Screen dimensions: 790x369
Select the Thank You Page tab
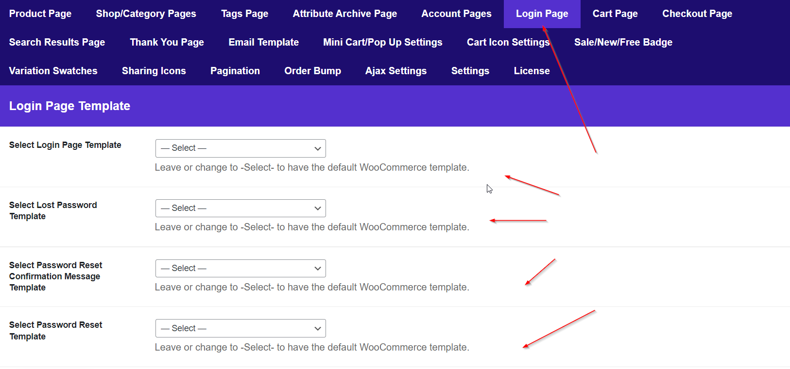167,43
